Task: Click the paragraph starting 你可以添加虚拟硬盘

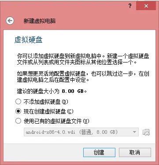Action: pyautogui.click(x=83, y=59)
